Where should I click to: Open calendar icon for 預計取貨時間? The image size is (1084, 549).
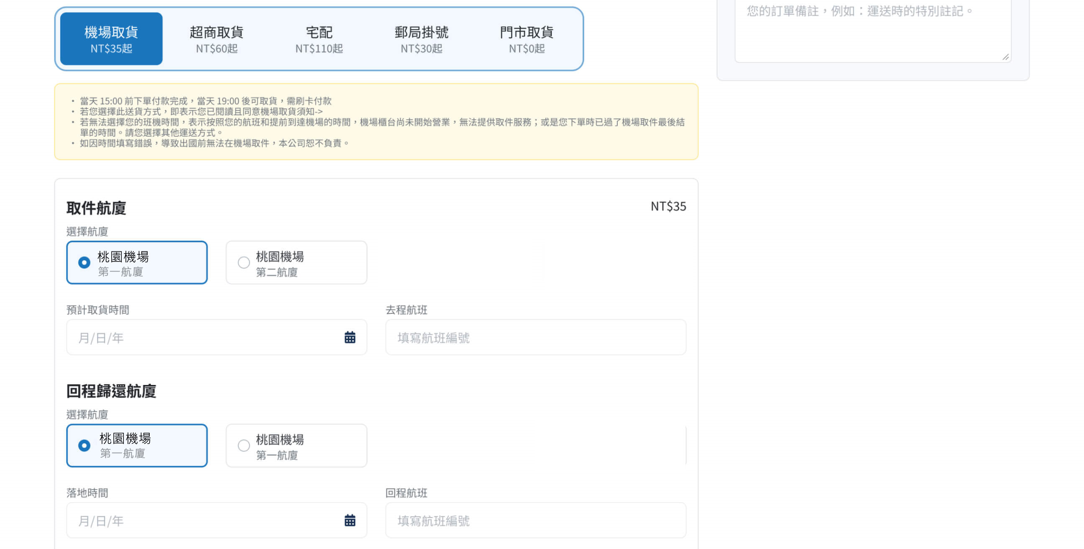(350, 337)
